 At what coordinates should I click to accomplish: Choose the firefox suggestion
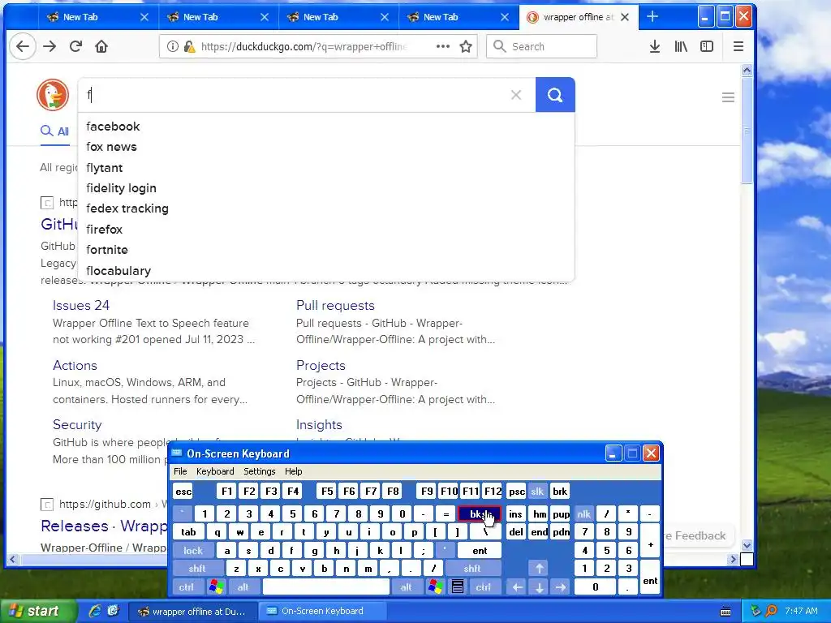(x=325, y=230)
